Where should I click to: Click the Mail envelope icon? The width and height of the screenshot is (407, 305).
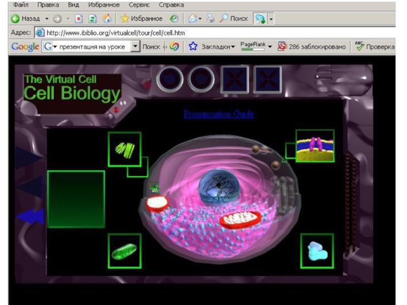(193, 18)
